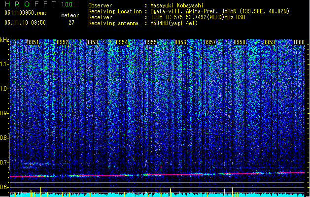Click the 0.6 kHz axis tick label
The image size is (310, 197).
(x=4, y=187)
